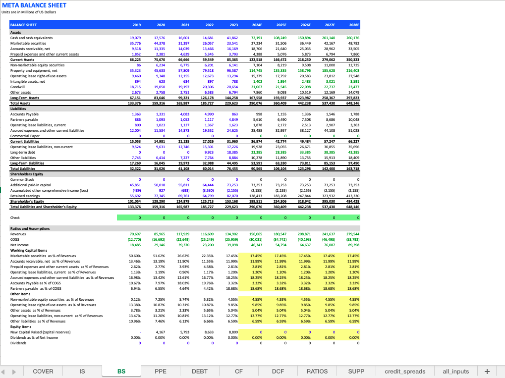Screen dimensions: 505x378
Task: Open the COVER sheet tab
Action: tap(43, 372)
